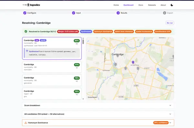Select the Cambridge 77% nominatim candidate

point(52,67)
